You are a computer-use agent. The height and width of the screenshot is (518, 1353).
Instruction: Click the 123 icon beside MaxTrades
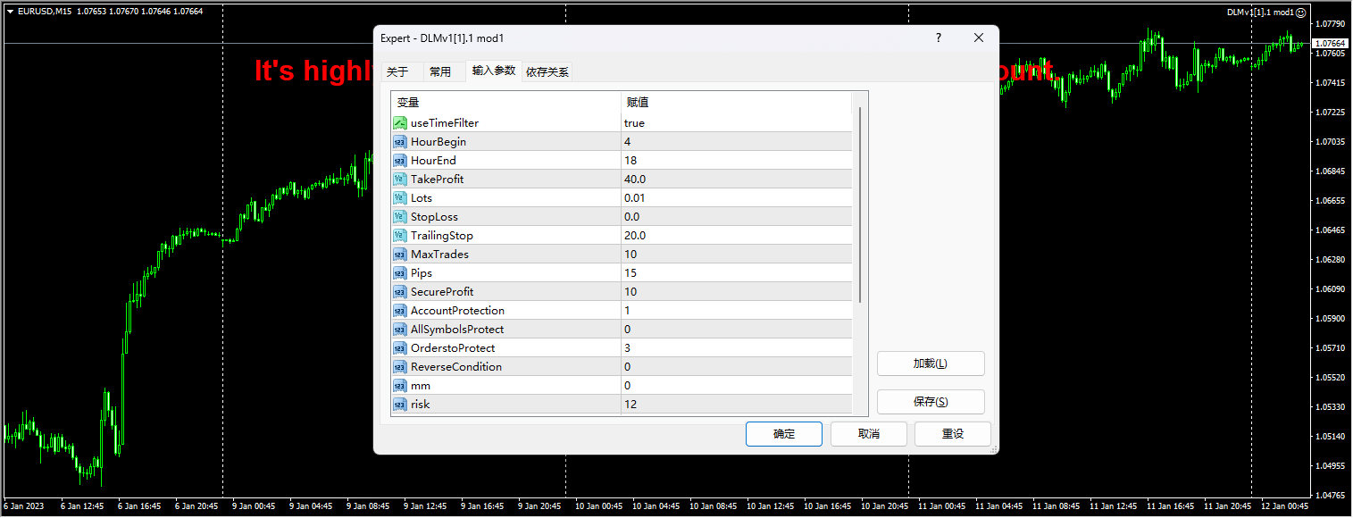[399, 254]
